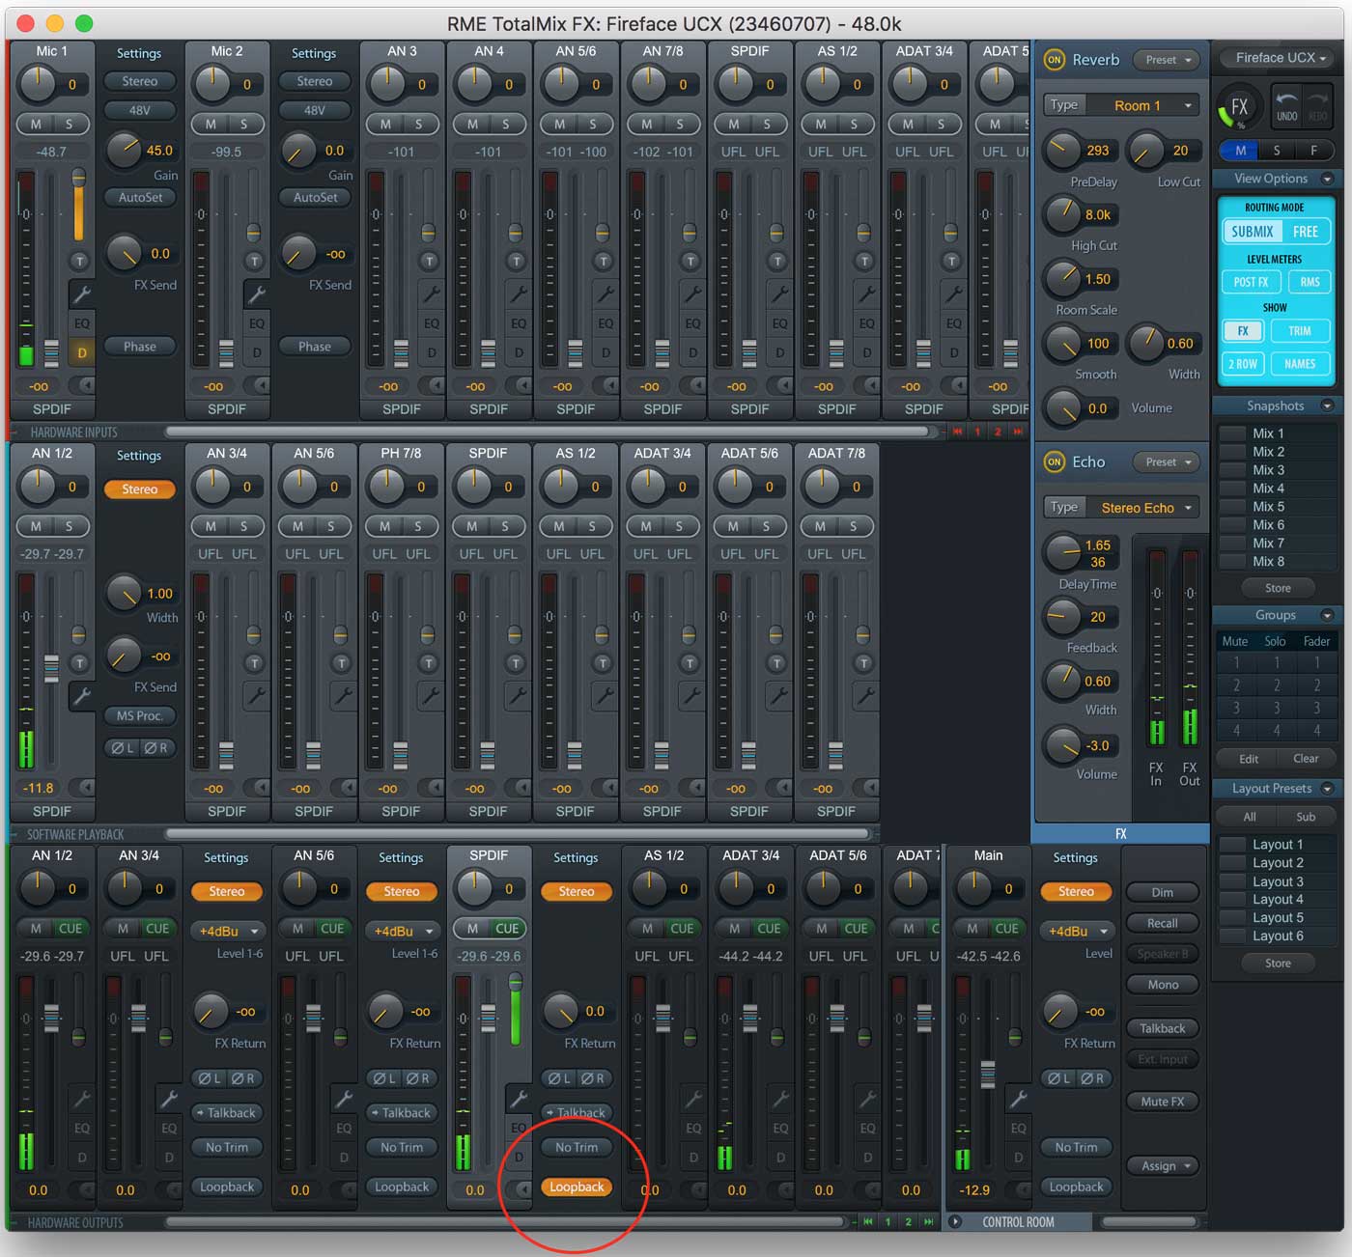Image resolution: width=1352 pixels, height=1257 pixels.
Task: Click Store under Snapshots
Action: 1277,588
